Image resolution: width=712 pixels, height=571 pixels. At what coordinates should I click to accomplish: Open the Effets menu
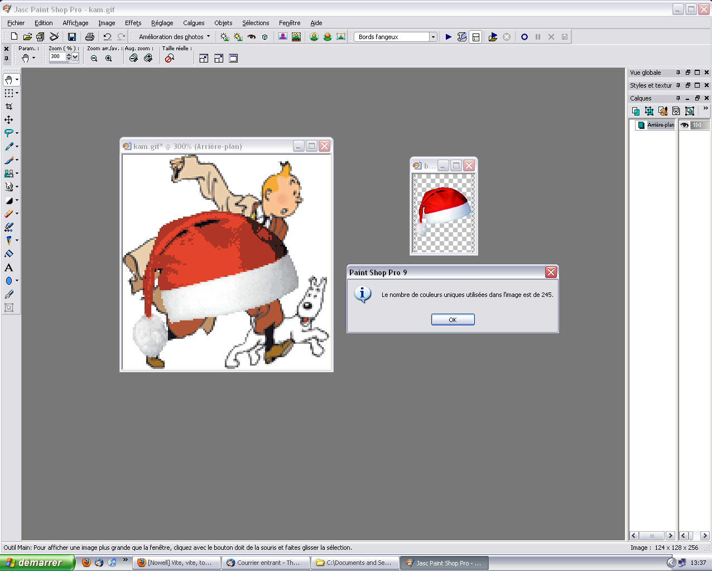(x=133, y=23)
